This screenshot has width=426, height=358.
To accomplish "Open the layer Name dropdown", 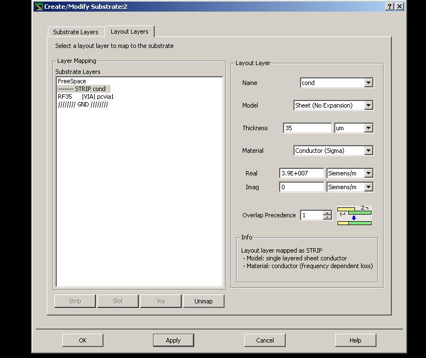I will point(368,83).
